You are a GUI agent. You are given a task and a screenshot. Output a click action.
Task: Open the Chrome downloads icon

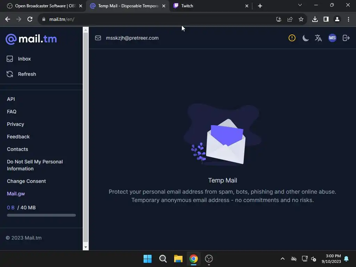315,19
